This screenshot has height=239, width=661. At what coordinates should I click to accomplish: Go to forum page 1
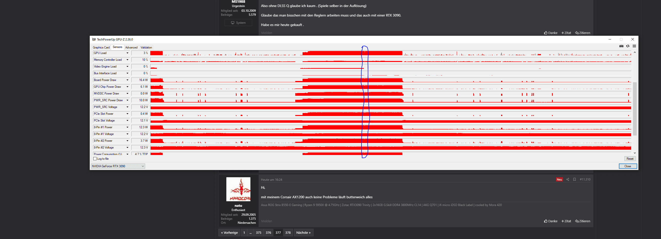pyautogui.click(x=244, y=232)
